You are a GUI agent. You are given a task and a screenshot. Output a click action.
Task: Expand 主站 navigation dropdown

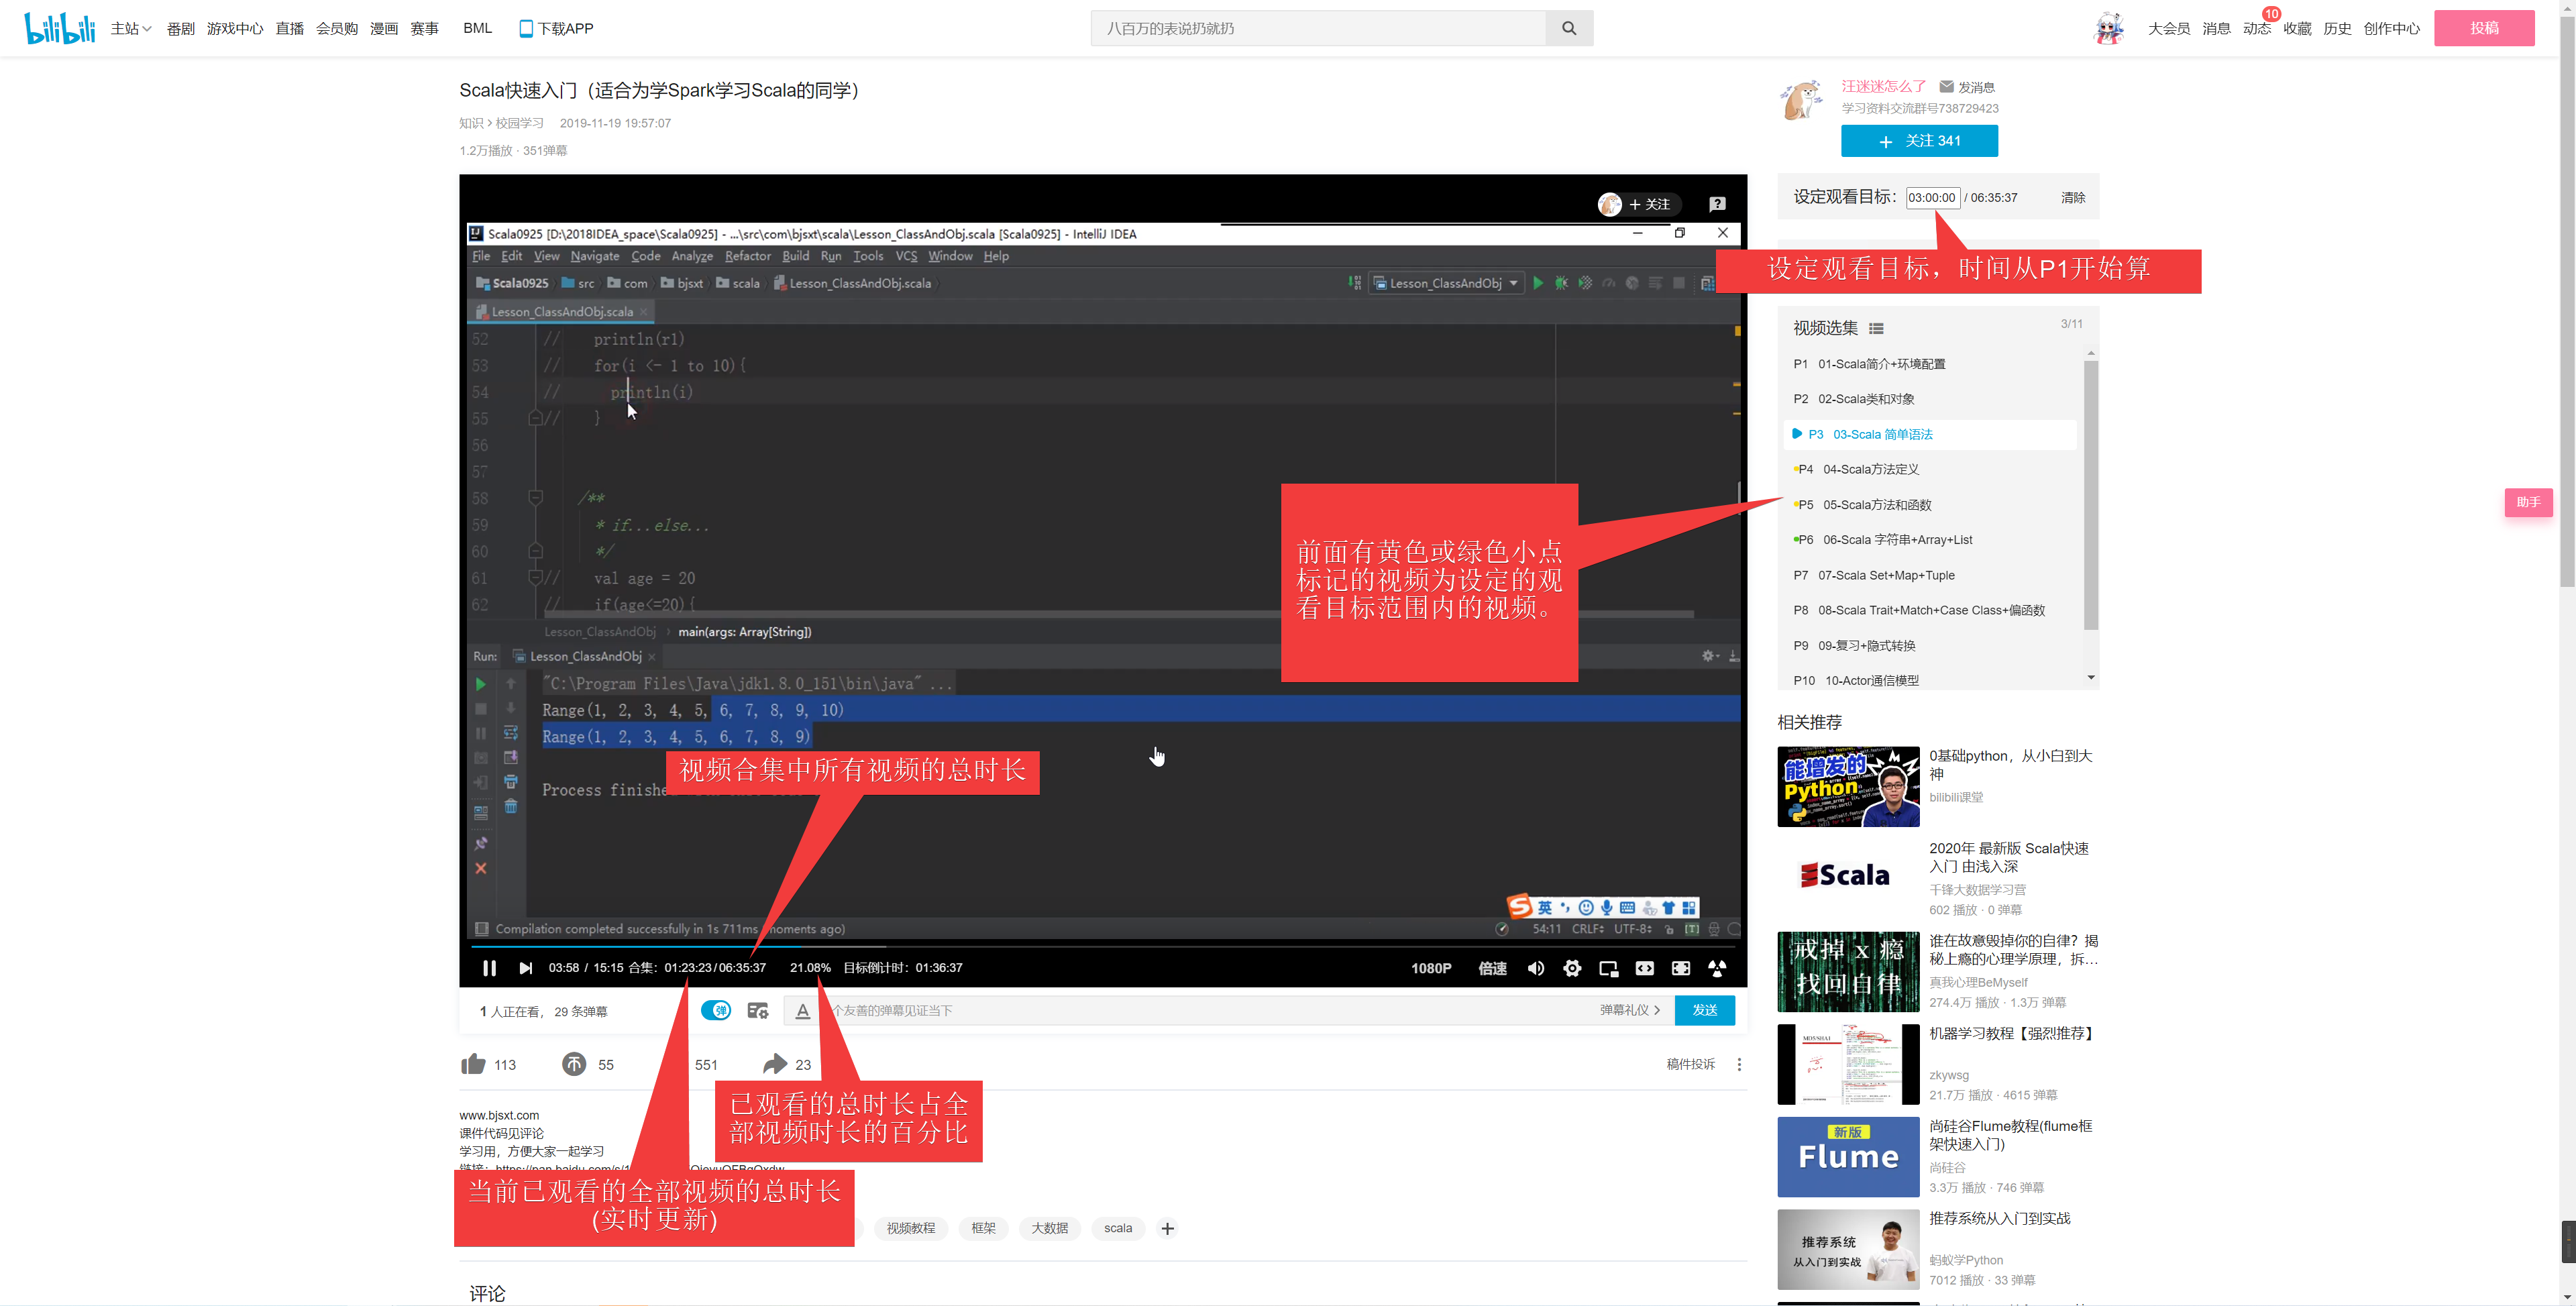[x=131, y=28]
